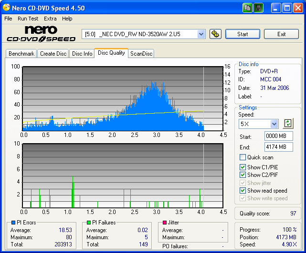Minimize the Nero CD-DVD Speed window
This screenshot has width=306, height=253.
[275, 8]
